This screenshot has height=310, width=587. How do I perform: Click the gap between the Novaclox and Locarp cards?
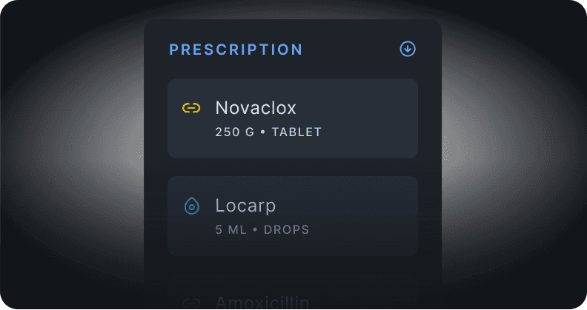click(x=293, y=167)
